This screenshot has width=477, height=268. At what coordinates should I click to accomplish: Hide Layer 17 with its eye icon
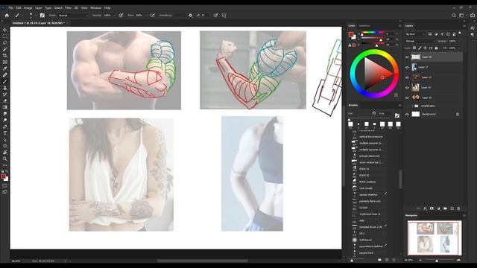(x=407, y=67)
